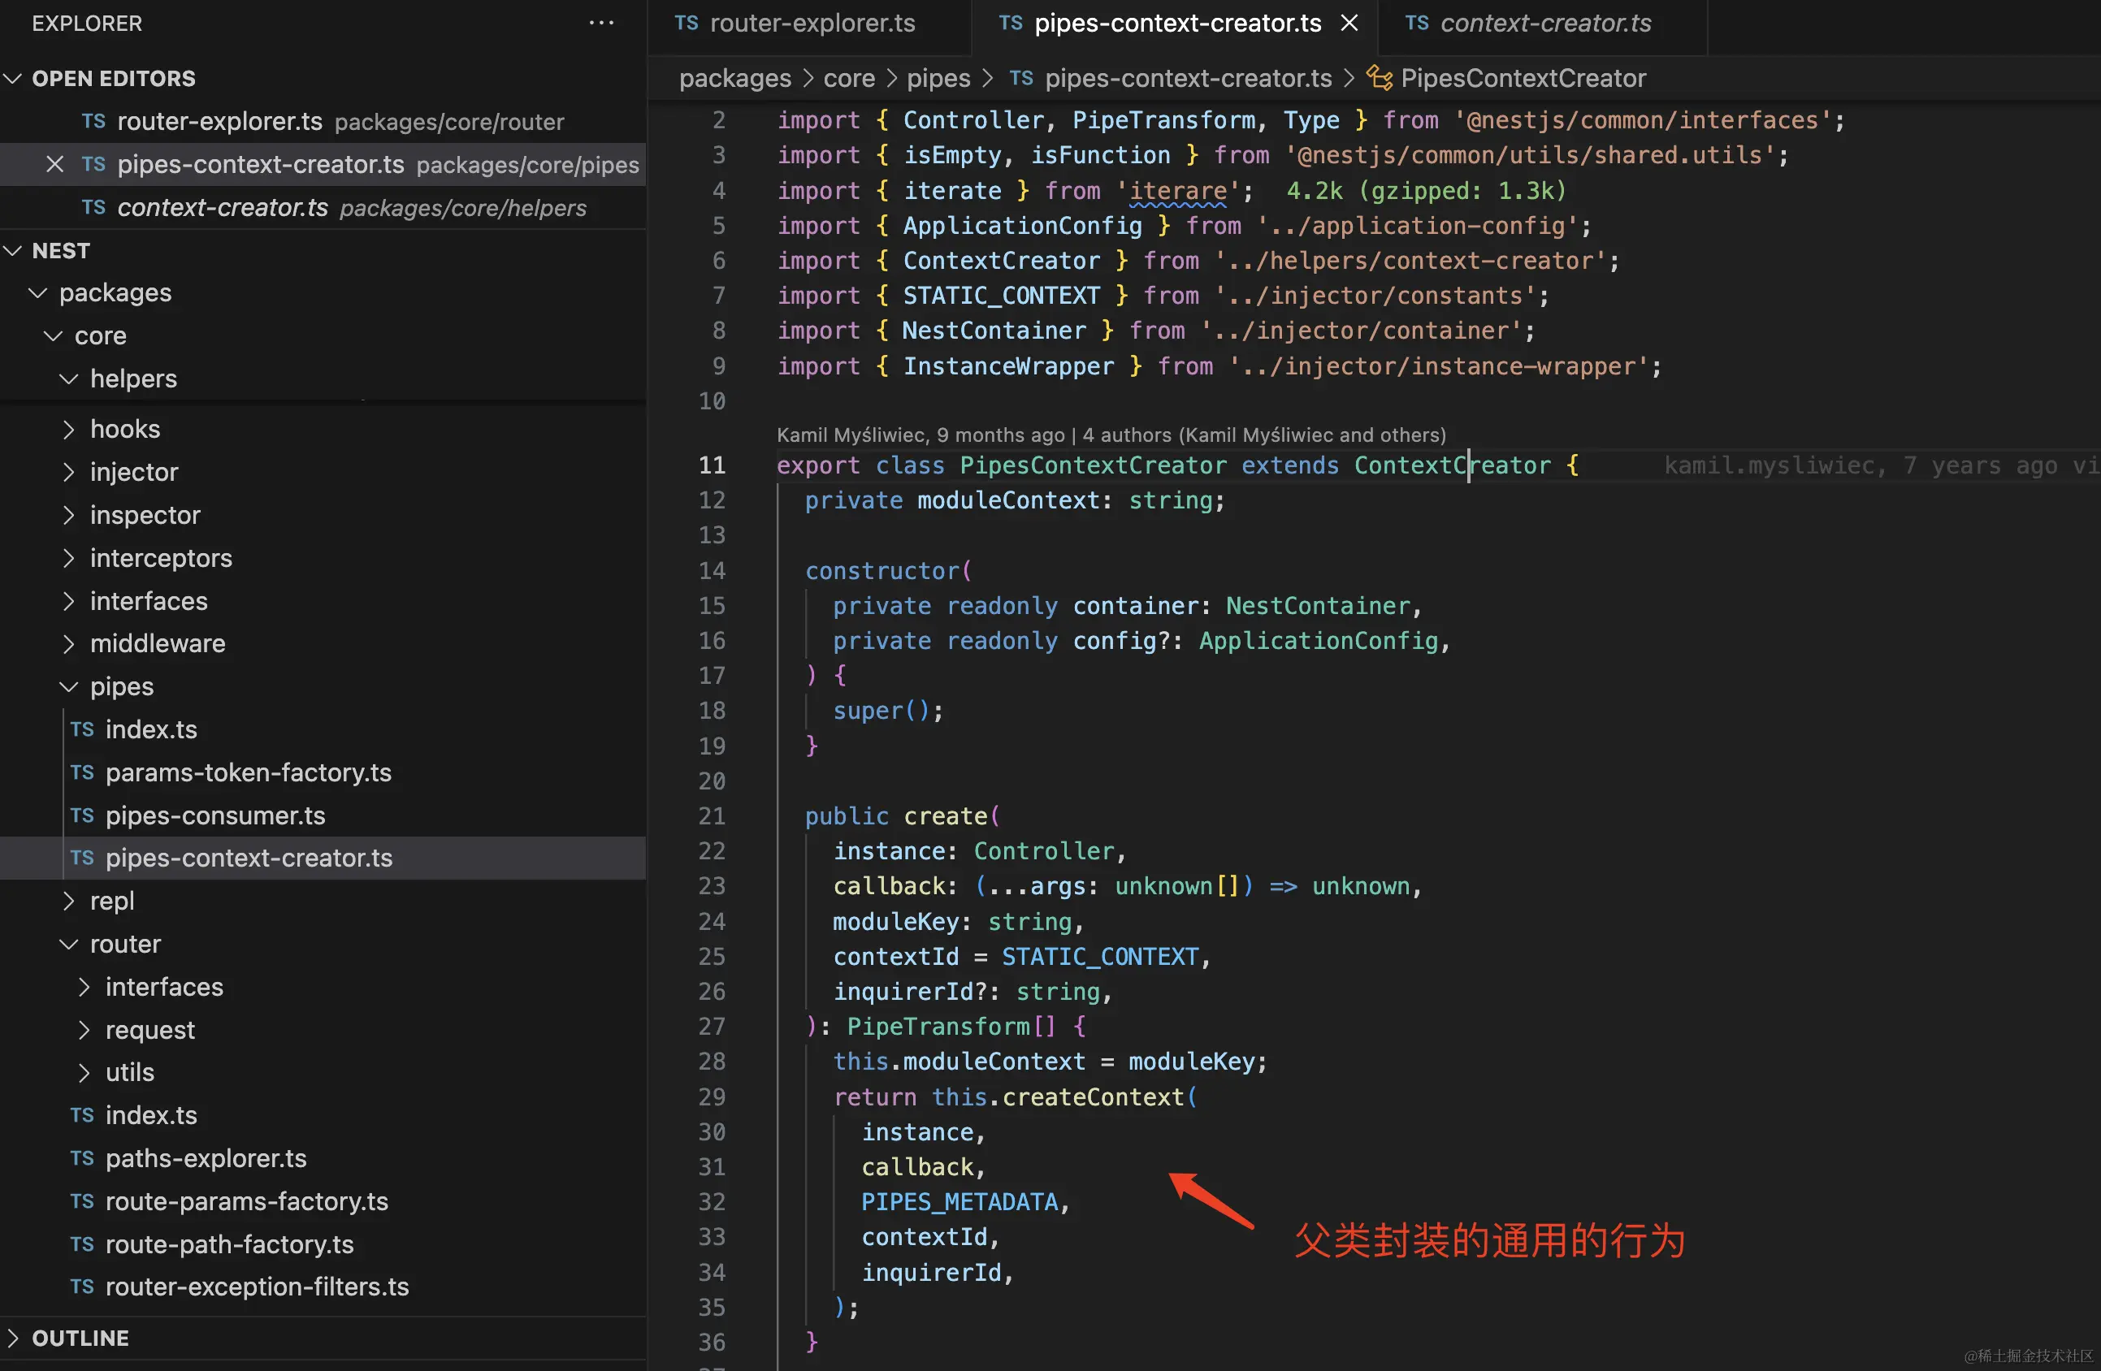
Task: Click line number 21 in gutter
Action: click(712, 816)
